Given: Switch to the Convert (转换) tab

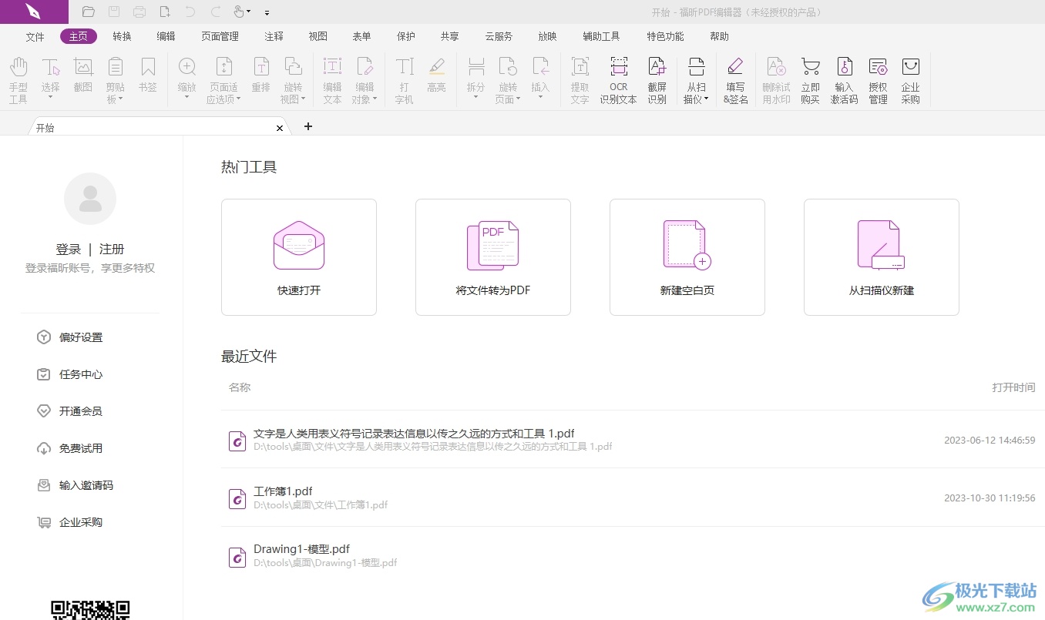Looking at the screenshot, I should point(122,36).
